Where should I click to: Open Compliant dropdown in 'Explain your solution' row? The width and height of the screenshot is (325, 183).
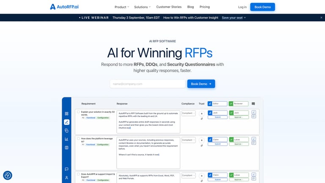pyautogui.click(x=188, y=113)
